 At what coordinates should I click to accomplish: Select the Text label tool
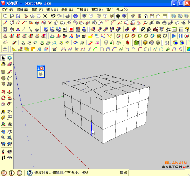pyautogui.click(x=10, y=118)
